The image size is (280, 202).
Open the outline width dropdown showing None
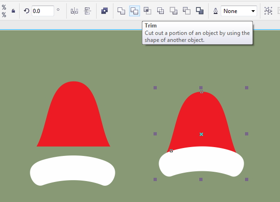tap(239, 11)
